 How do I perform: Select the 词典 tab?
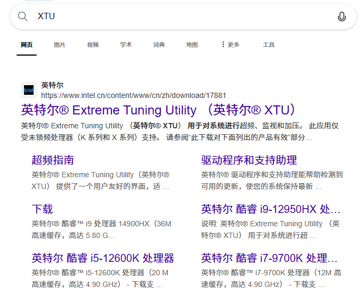click(159, 45)
